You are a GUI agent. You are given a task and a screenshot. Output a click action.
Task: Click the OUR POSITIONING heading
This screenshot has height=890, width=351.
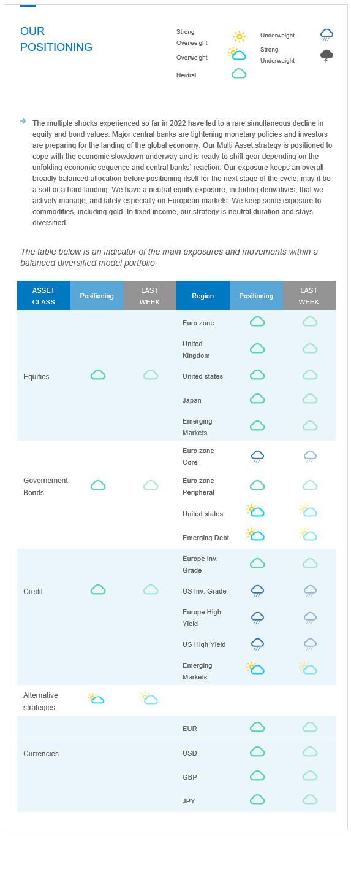[56, 39]
